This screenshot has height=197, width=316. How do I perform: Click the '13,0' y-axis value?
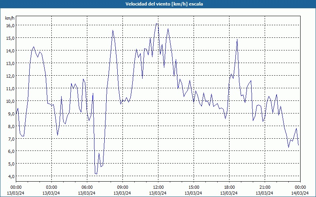(x=10, y=63)
